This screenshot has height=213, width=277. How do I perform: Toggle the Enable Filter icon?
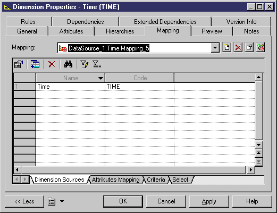click(x=97, y=64)
